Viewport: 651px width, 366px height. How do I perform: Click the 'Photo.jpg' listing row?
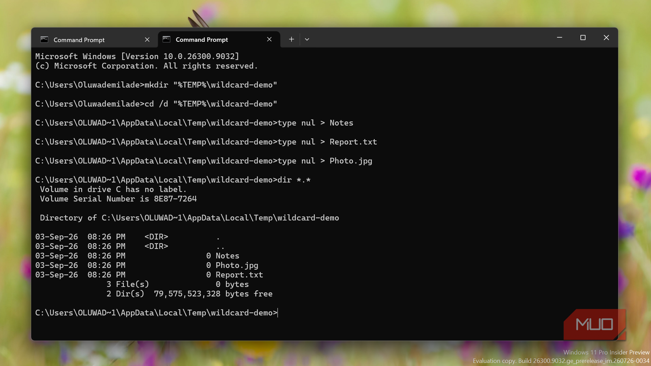point(147,265)
